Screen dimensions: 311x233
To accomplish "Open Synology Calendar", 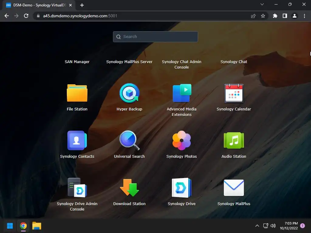I will (x=234, y=93).
